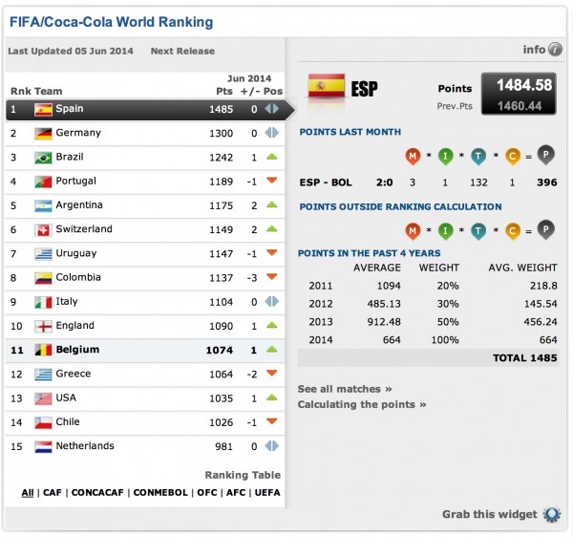Select the Germany team name
Screen dimensions: 573x537
click(78, 133)
